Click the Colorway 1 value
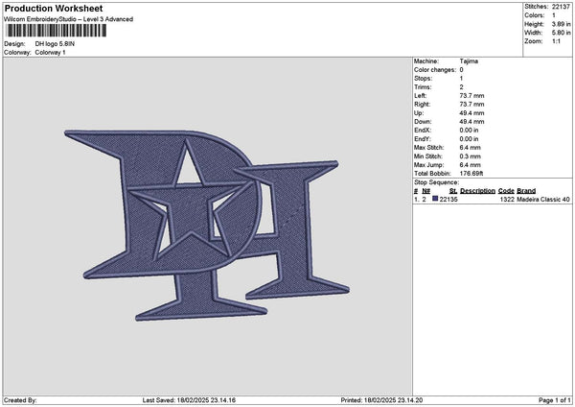This screenshot has height=407, width=575. tap(50, 53)
